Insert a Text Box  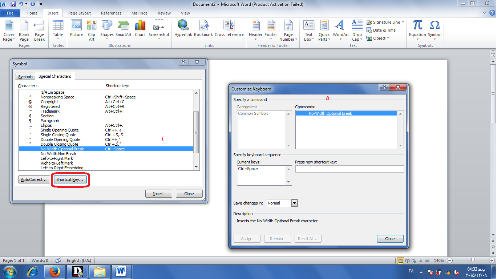point(308,31)
